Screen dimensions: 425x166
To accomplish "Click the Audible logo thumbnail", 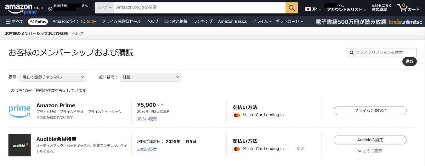I will 19,145.
